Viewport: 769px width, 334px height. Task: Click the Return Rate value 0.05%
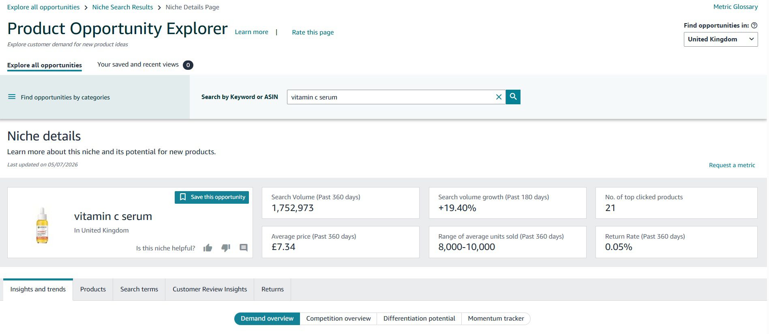click(619, 247)
